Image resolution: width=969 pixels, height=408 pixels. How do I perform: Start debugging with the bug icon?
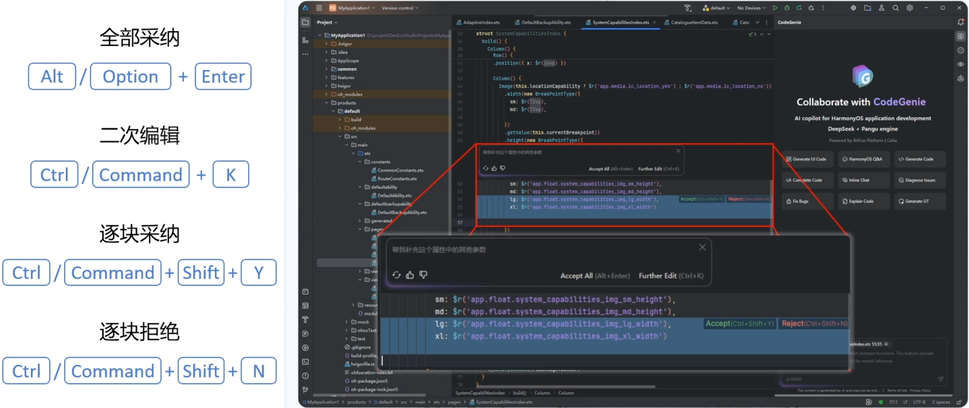[x=787, y=8]
